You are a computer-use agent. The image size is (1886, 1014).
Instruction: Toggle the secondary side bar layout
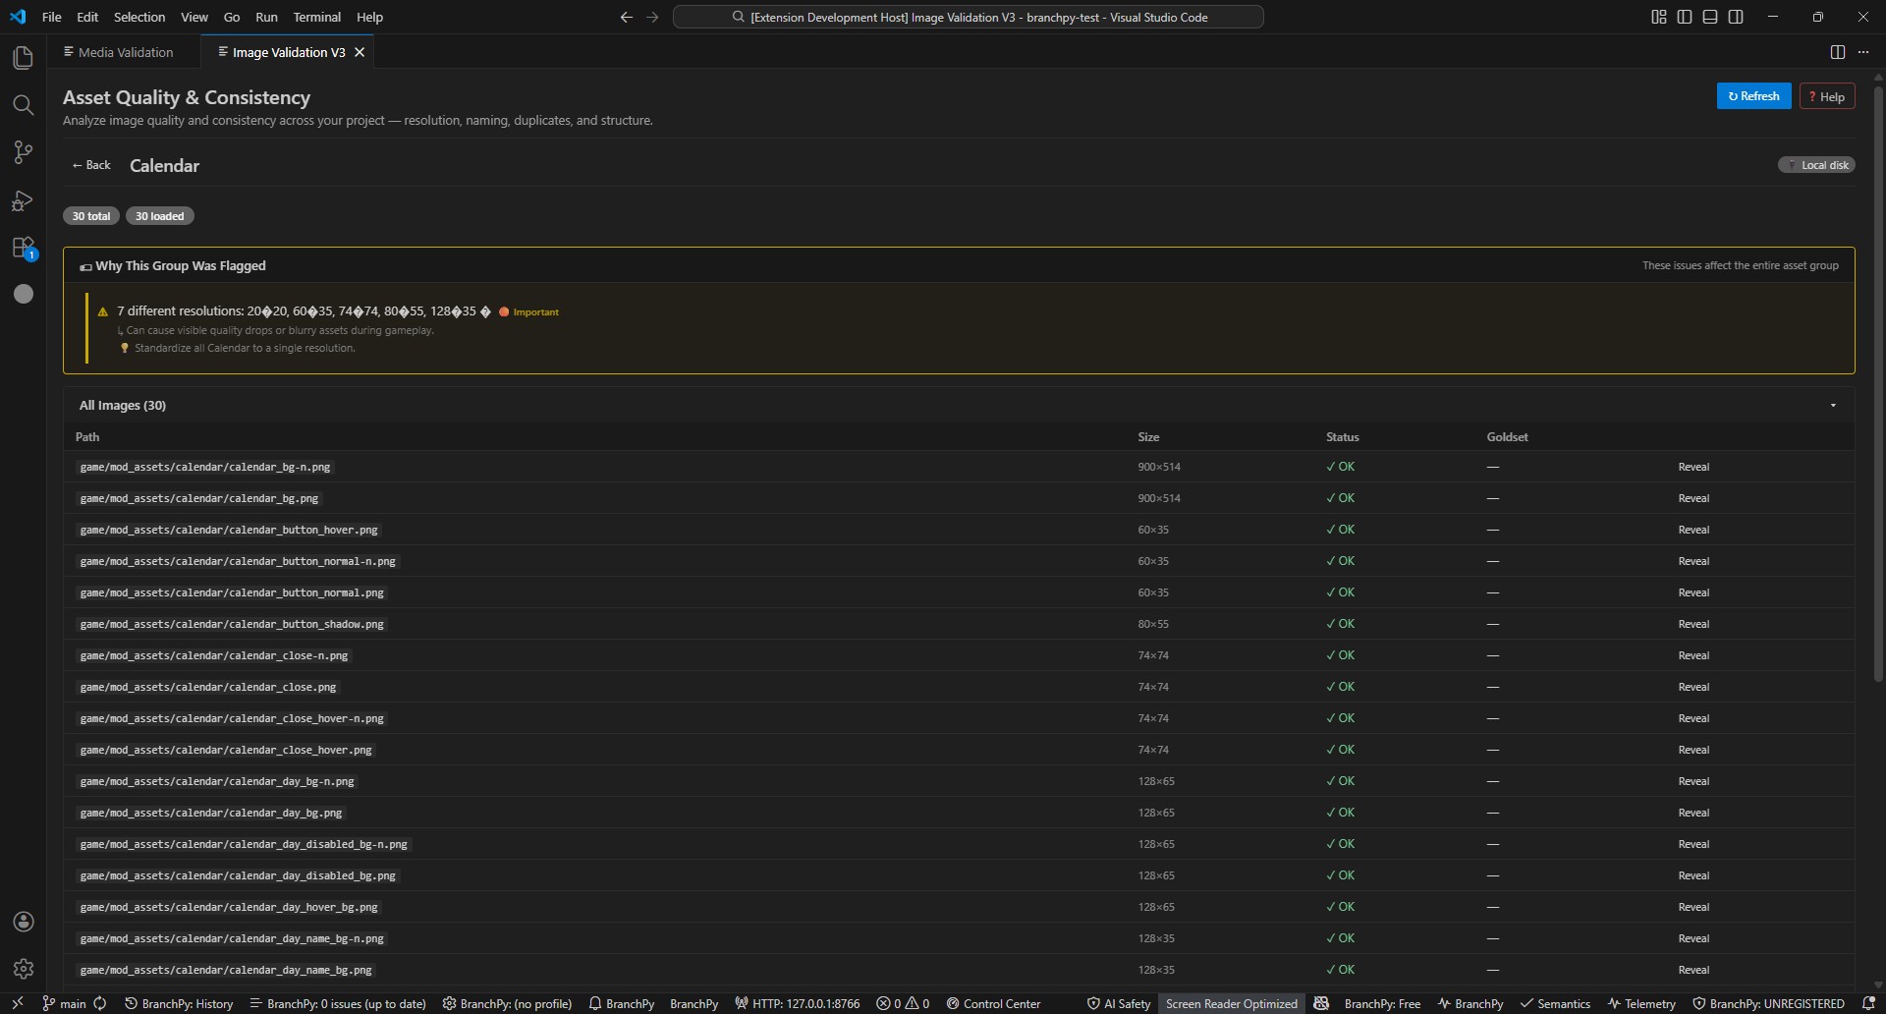1736,17
